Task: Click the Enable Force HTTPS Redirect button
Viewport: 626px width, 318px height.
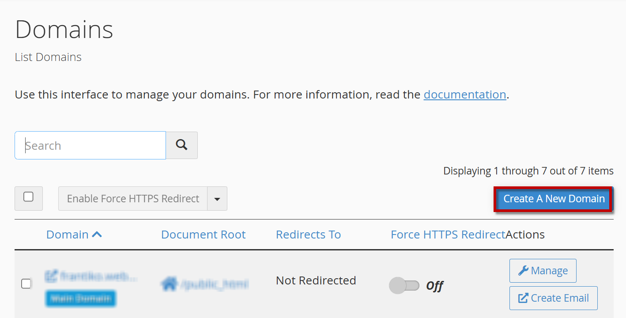Action: (x=133, y=199)
